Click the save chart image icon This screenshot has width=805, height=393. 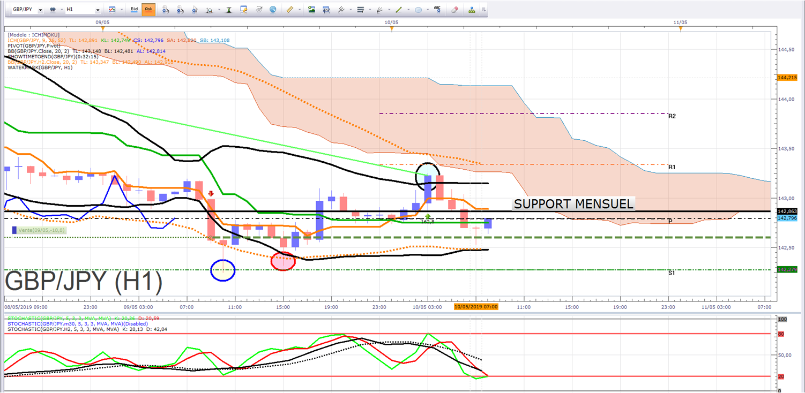coord(311,10)
